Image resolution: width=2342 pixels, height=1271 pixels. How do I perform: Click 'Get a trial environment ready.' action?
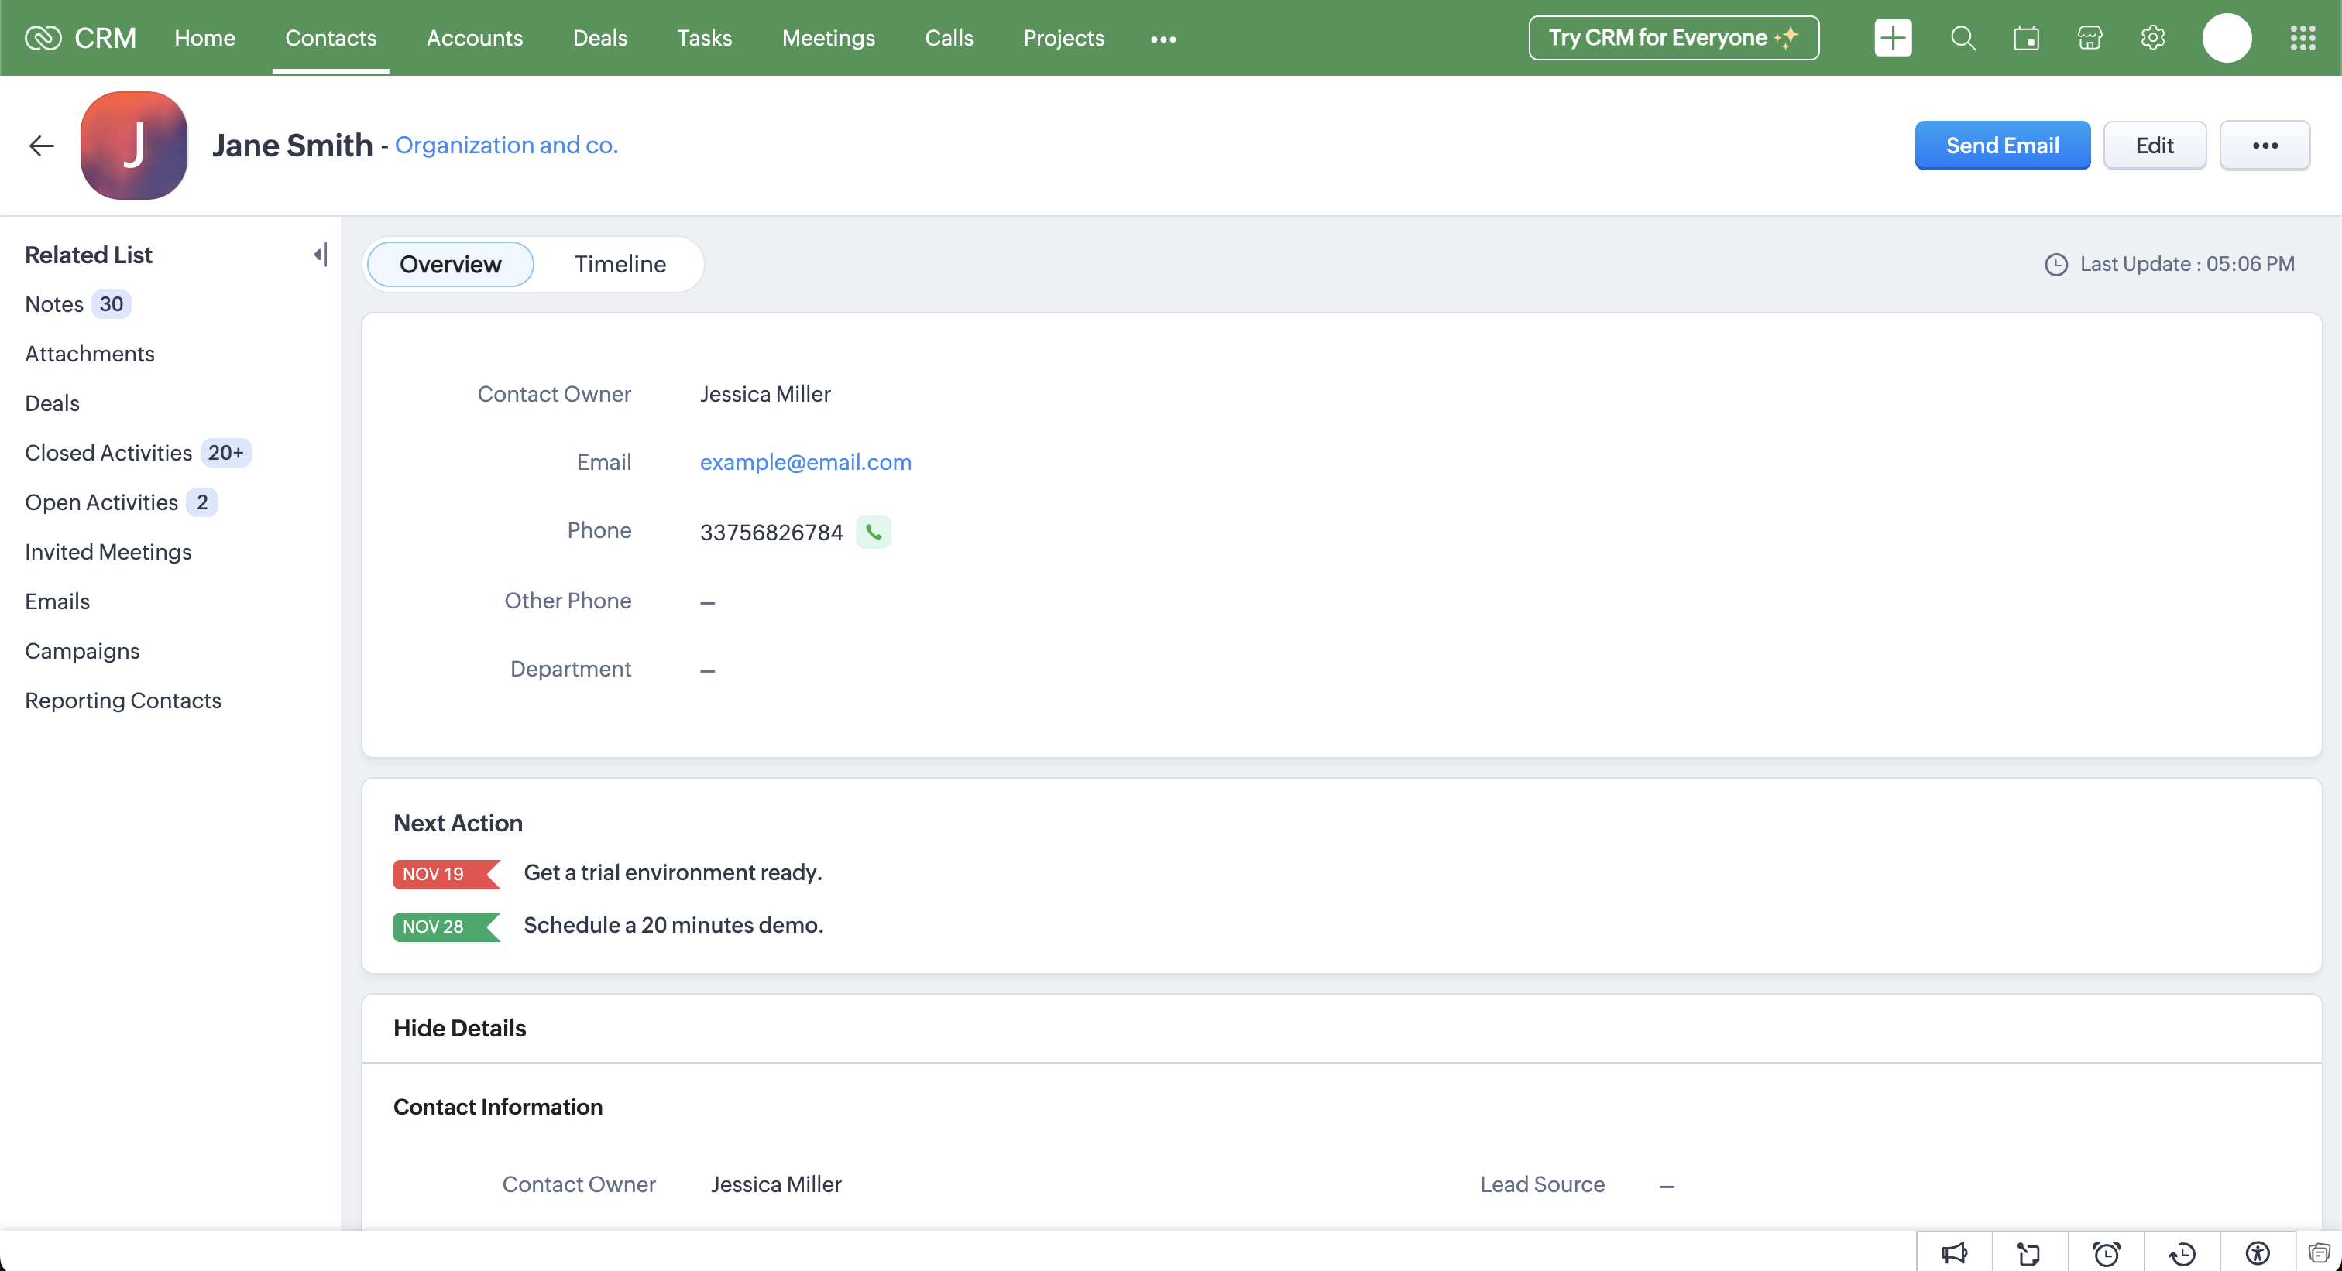click(673, 872)
